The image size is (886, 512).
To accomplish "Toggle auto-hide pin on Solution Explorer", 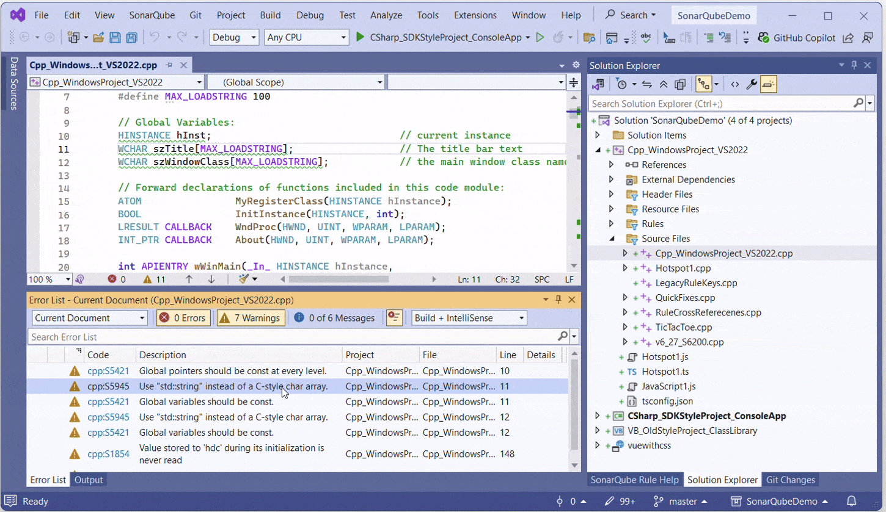I will click(854, 65).
